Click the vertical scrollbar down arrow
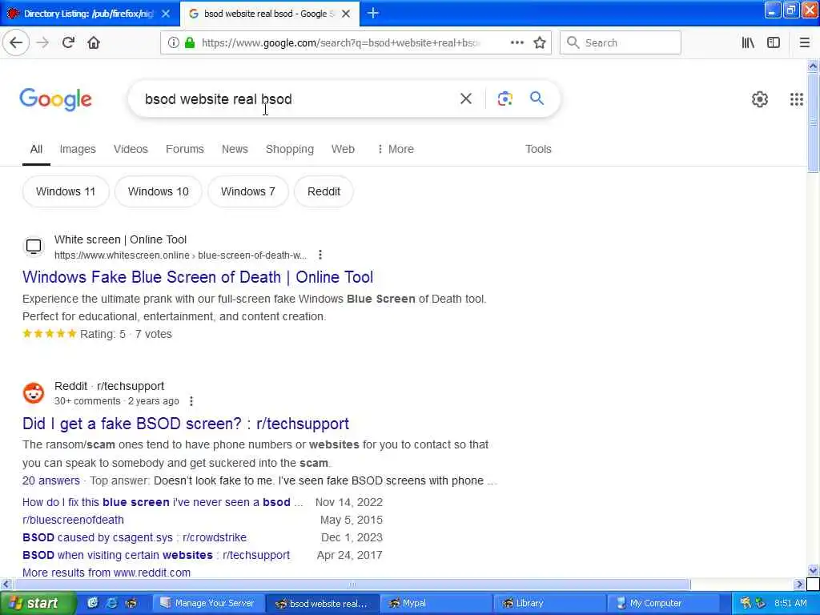The height and width of the screenshot is (615, 820). [x=813, y=570]
